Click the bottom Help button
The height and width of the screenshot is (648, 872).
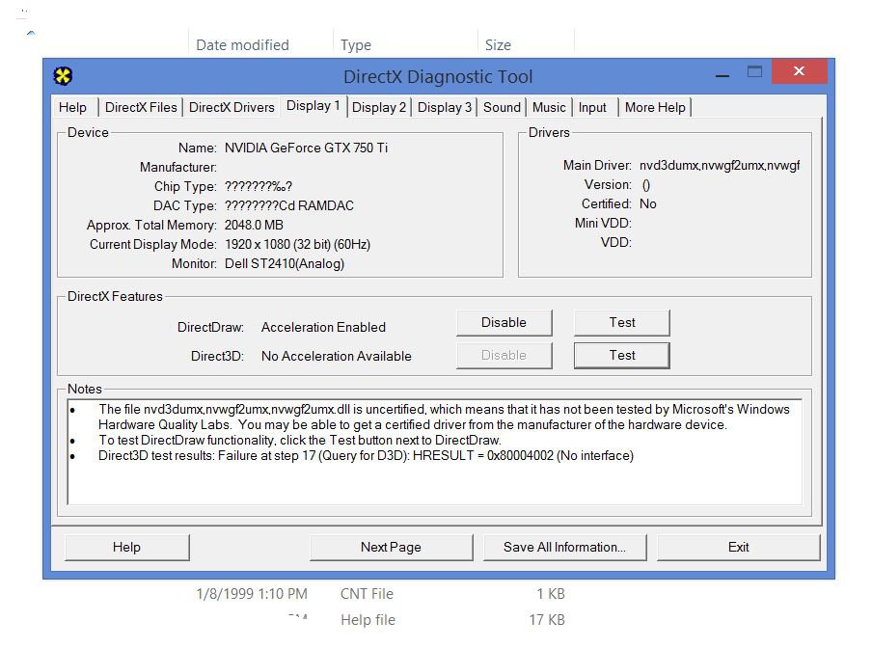pyautogui.click(x=126, y=548)
